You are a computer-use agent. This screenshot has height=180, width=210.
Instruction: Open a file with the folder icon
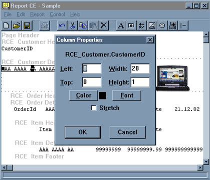17,25
